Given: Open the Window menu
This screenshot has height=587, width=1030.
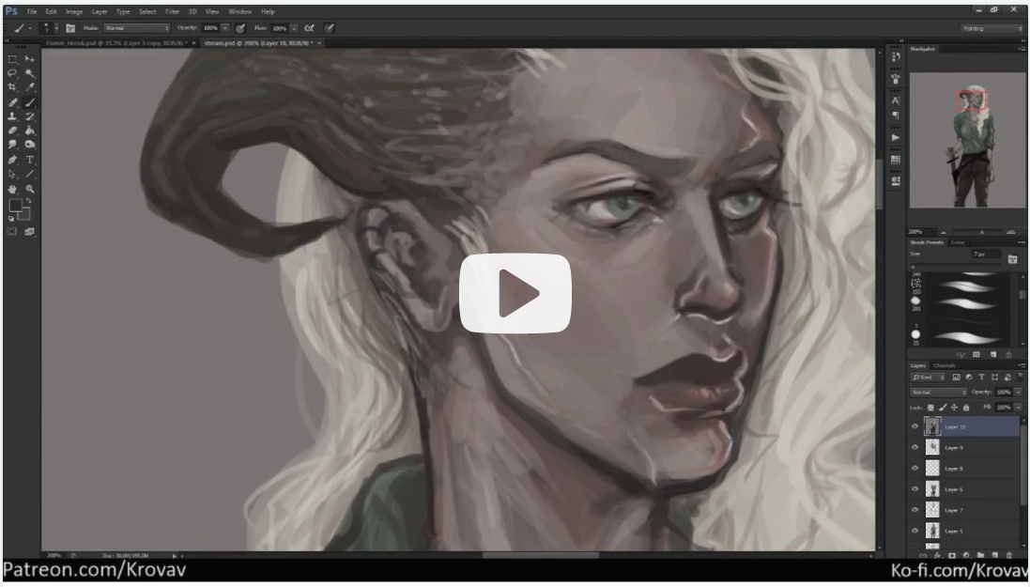Looking at the screenshot, I should click(239, 12).
